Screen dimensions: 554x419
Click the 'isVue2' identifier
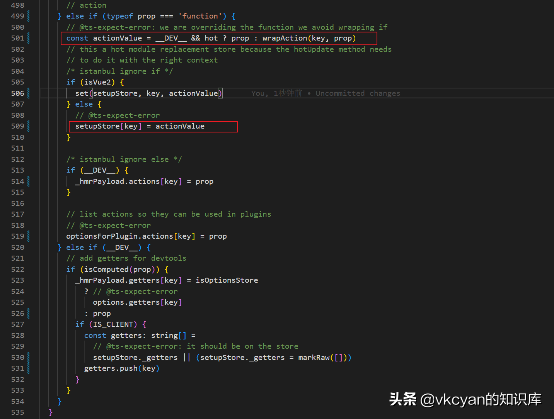tap(97, 82)
